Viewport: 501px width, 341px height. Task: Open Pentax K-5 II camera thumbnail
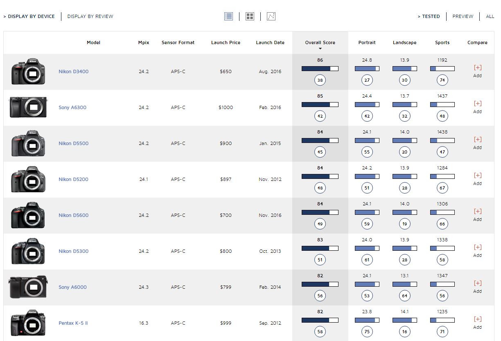(x=28, y=323)
